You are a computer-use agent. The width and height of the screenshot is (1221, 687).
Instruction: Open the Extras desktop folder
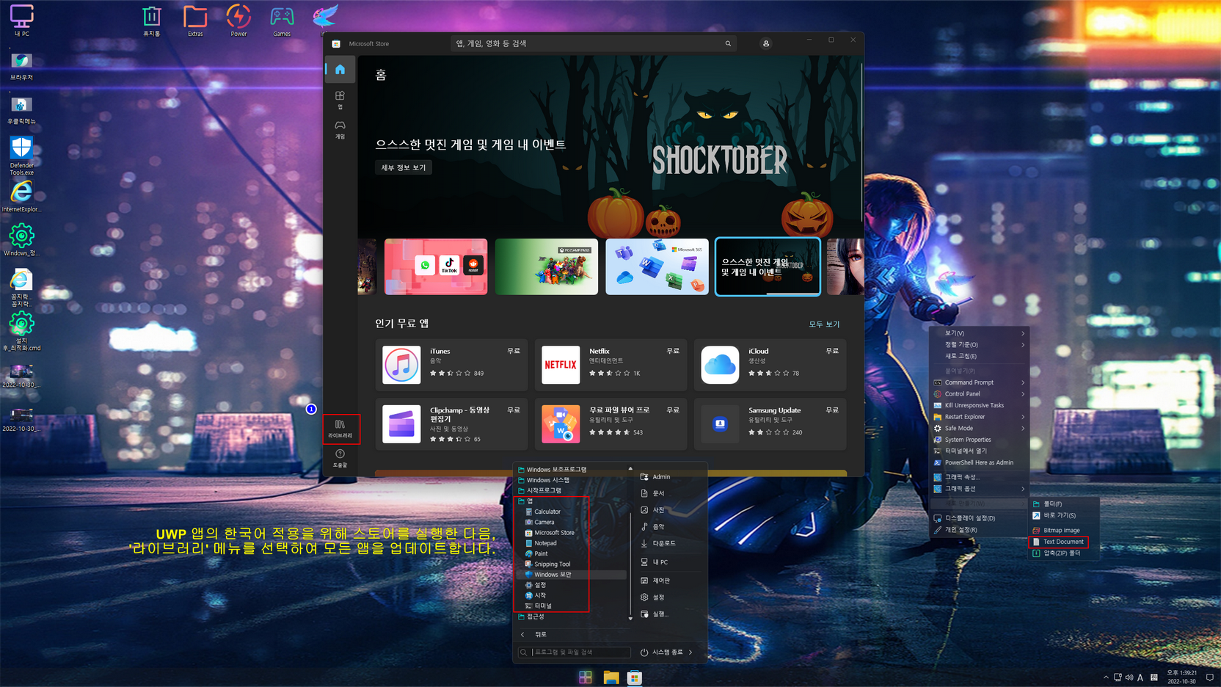(x=195, y=21)
